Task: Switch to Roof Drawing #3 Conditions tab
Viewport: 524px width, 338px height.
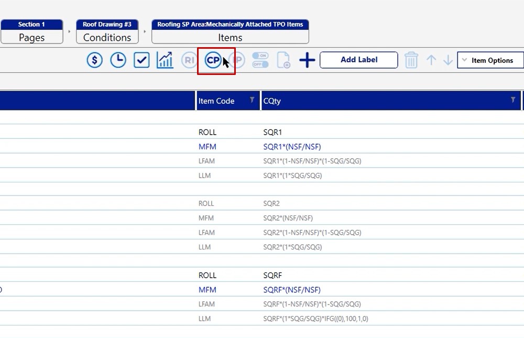Action: pyautogui.click(x=107, y=32)
